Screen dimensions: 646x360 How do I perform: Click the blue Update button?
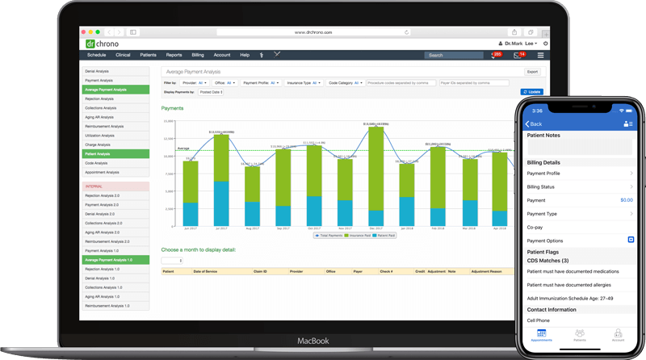tap(531, 92)
